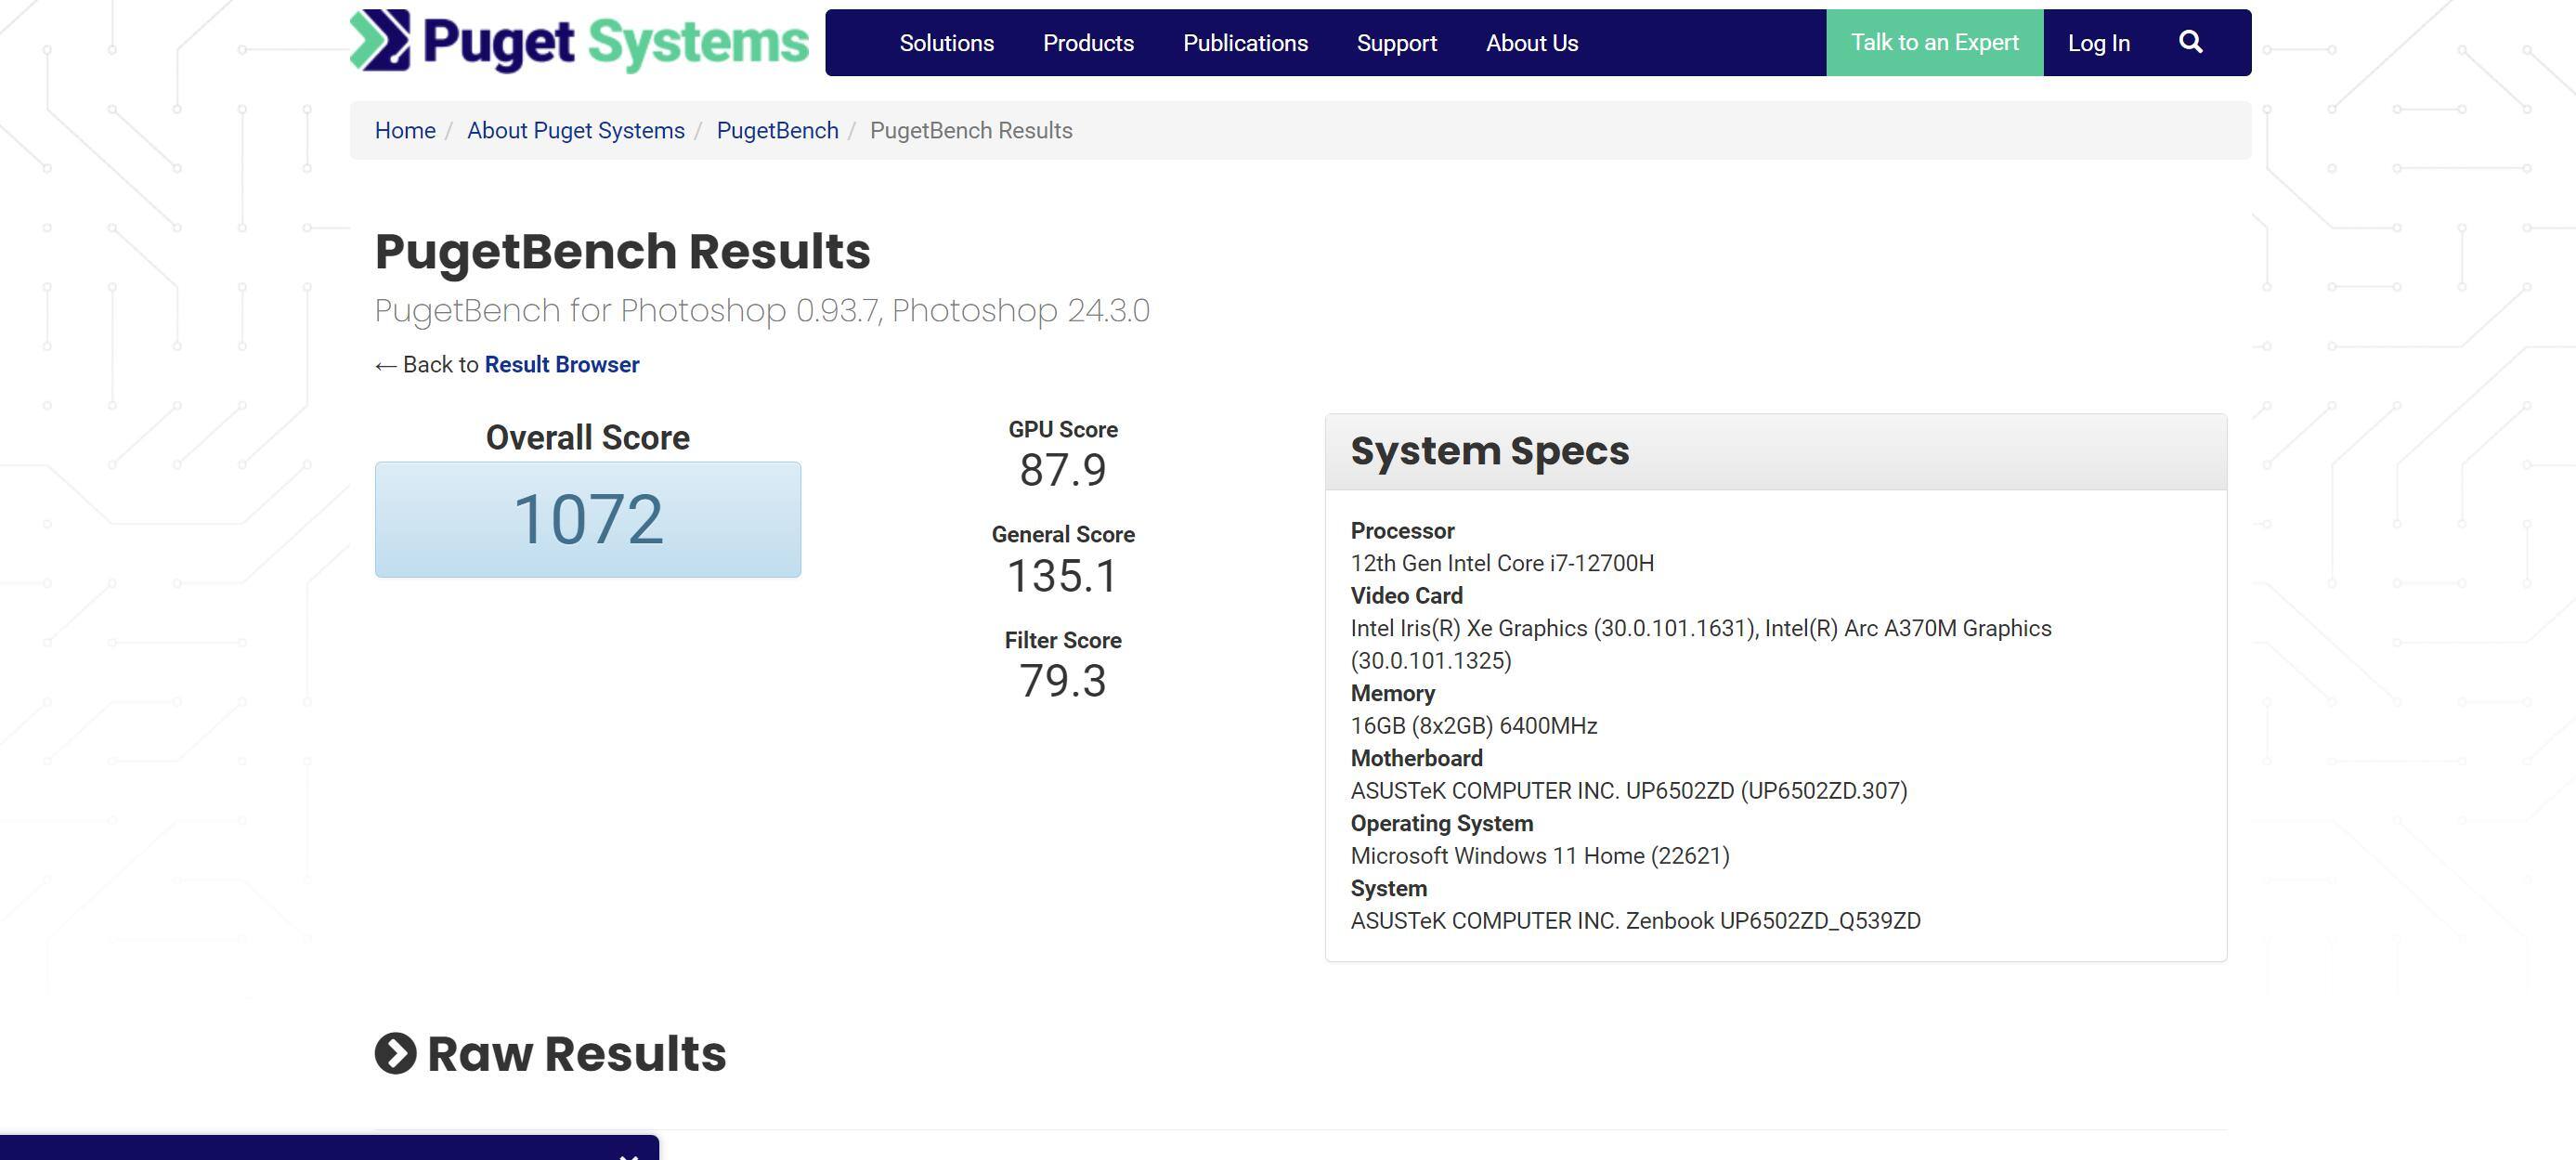This screenshot has height=1160, width=2576.
Task: Click the Raw Results heading text
Action: [x=576, y=1054]
